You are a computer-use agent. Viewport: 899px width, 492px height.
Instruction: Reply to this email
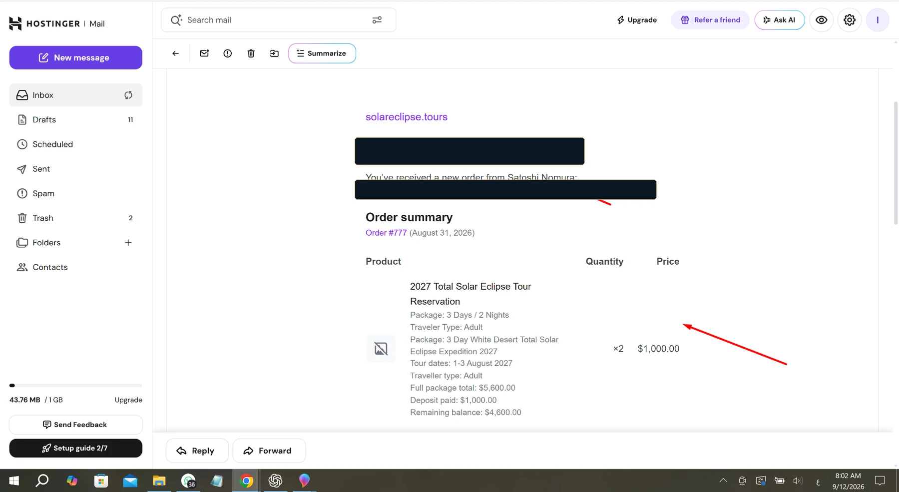pyautogui.click(x=197, y=451)
